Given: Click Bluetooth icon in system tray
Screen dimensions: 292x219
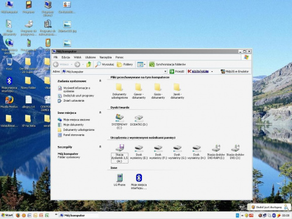Looking at the screenshot, I should [274, 215].
